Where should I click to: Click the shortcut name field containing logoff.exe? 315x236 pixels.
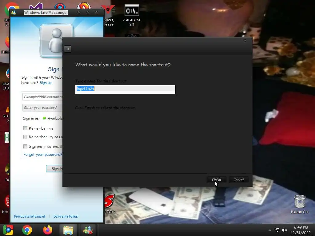(126, 89)
